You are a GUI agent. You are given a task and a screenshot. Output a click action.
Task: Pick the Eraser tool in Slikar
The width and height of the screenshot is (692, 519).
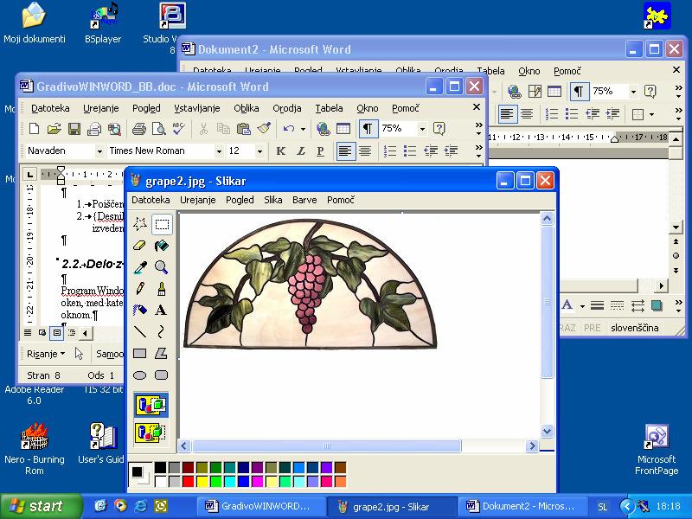coord(140,246)
